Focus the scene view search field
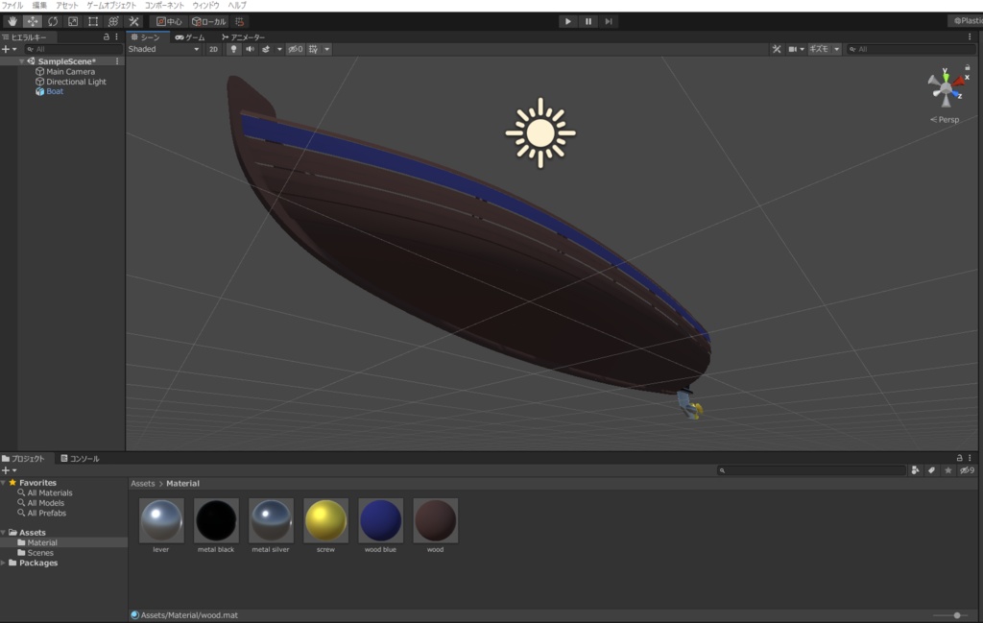This screenshot has width=983, height=623. tap(910, 49)
